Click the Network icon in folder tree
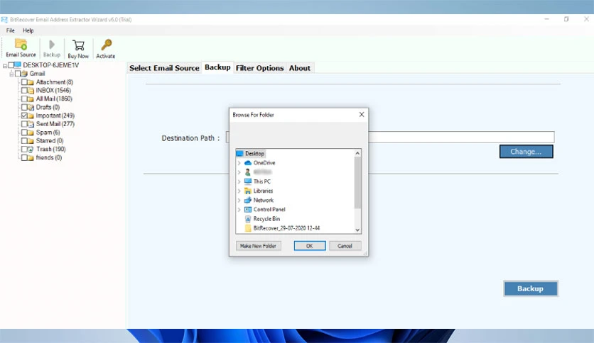Viewport: 594px width, 343px height. tap(248, 201)
